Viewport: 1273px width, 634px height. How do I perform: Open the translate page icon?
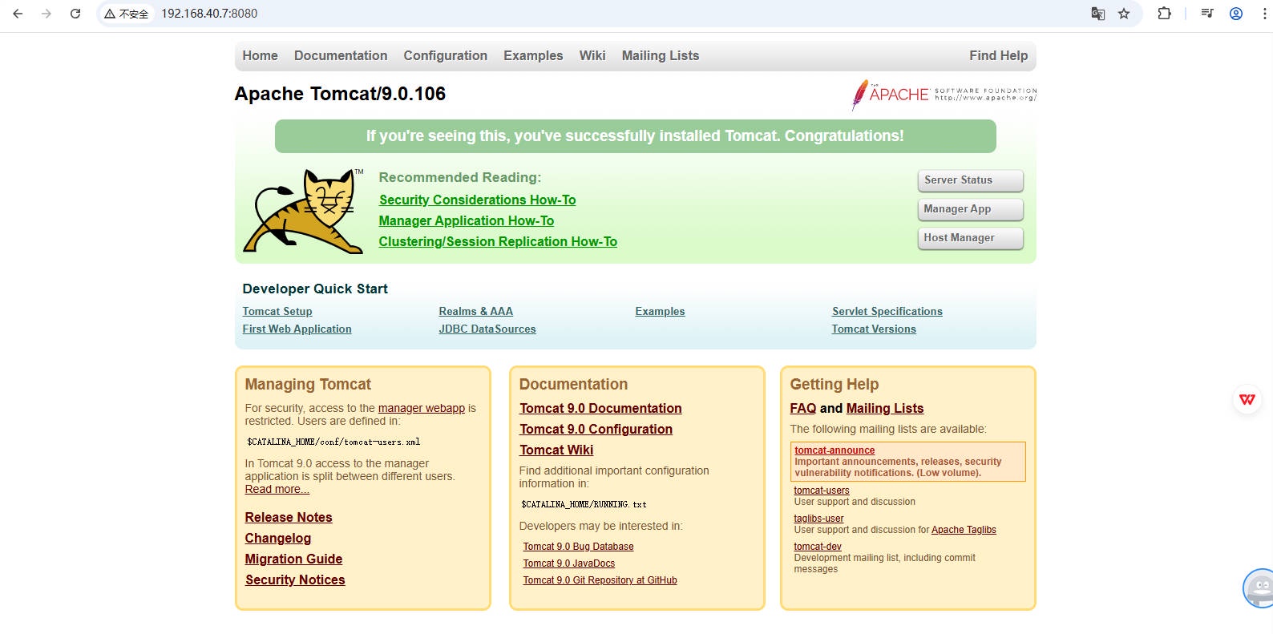(1098, 14)
